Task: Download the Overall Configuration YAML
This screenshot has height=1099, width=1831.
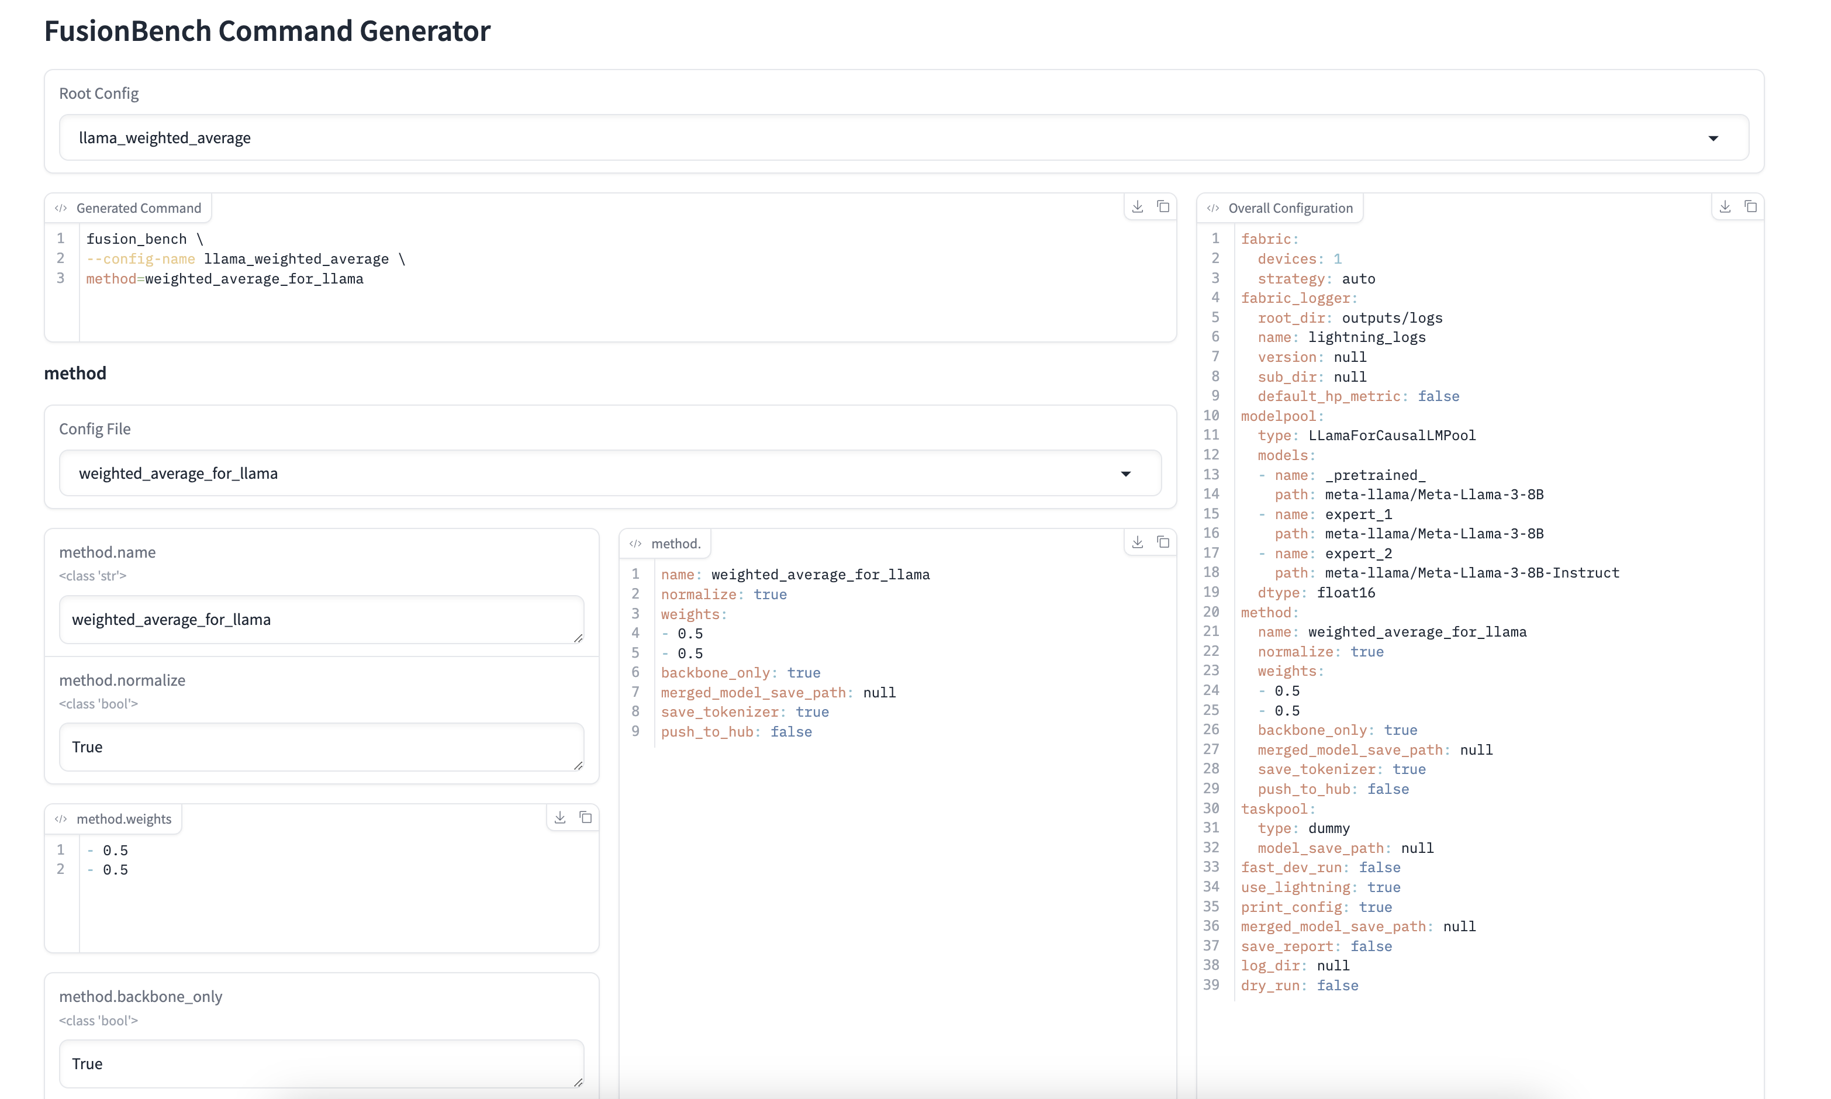Action: [x=1725, y=206]
